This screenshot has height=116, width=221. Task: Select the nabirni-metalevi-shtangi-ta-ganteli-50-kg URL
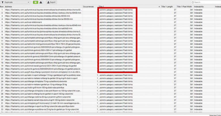[x=41, y=78]
